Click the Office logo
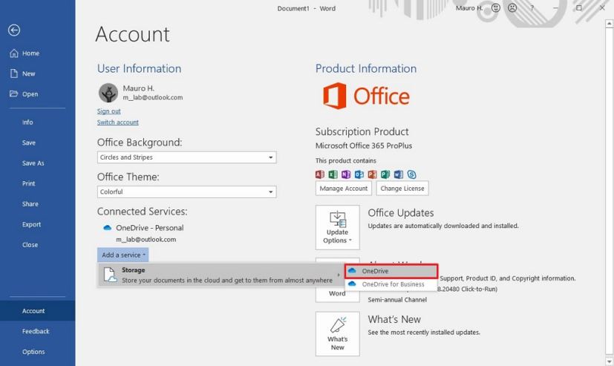This screenshot has height=366, width=614. click(366, 96)
